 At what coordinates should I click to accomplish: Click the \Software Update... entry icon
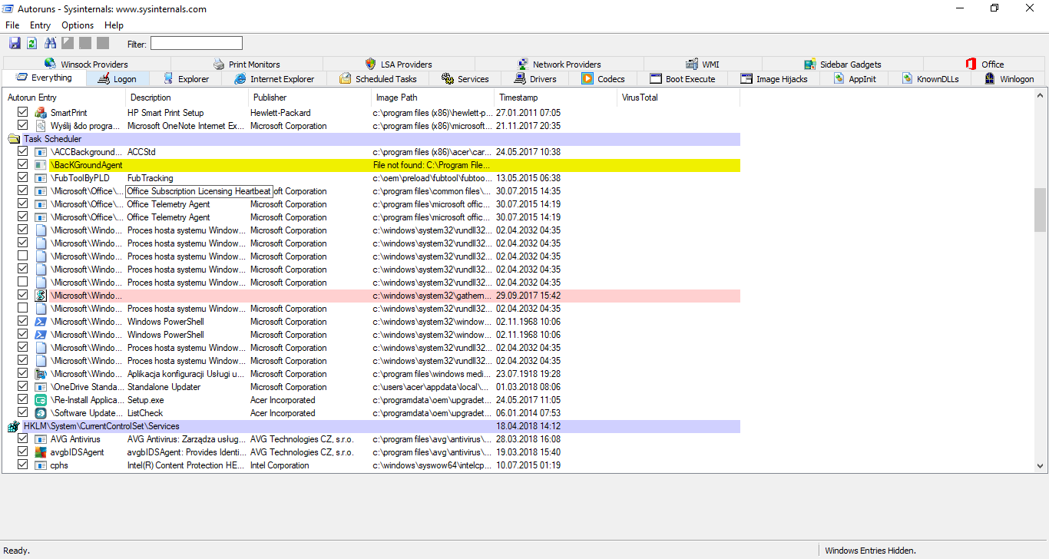[x=41, y=413]
